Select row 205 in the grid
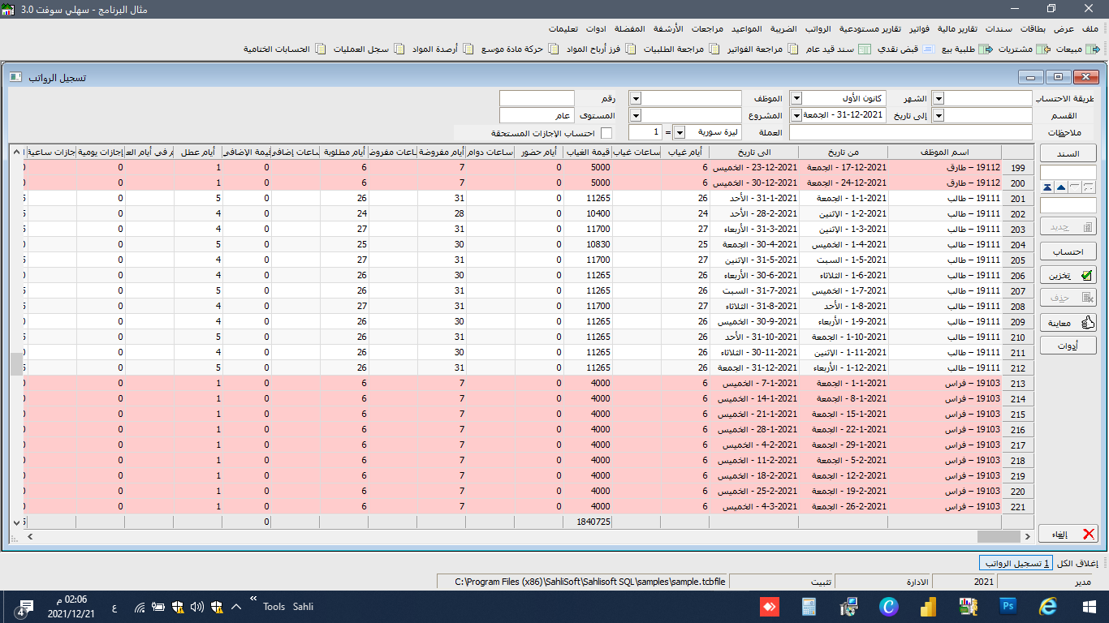Image resolution: width=1109 pixels, height=623 pixels. tap(1017, 260)
